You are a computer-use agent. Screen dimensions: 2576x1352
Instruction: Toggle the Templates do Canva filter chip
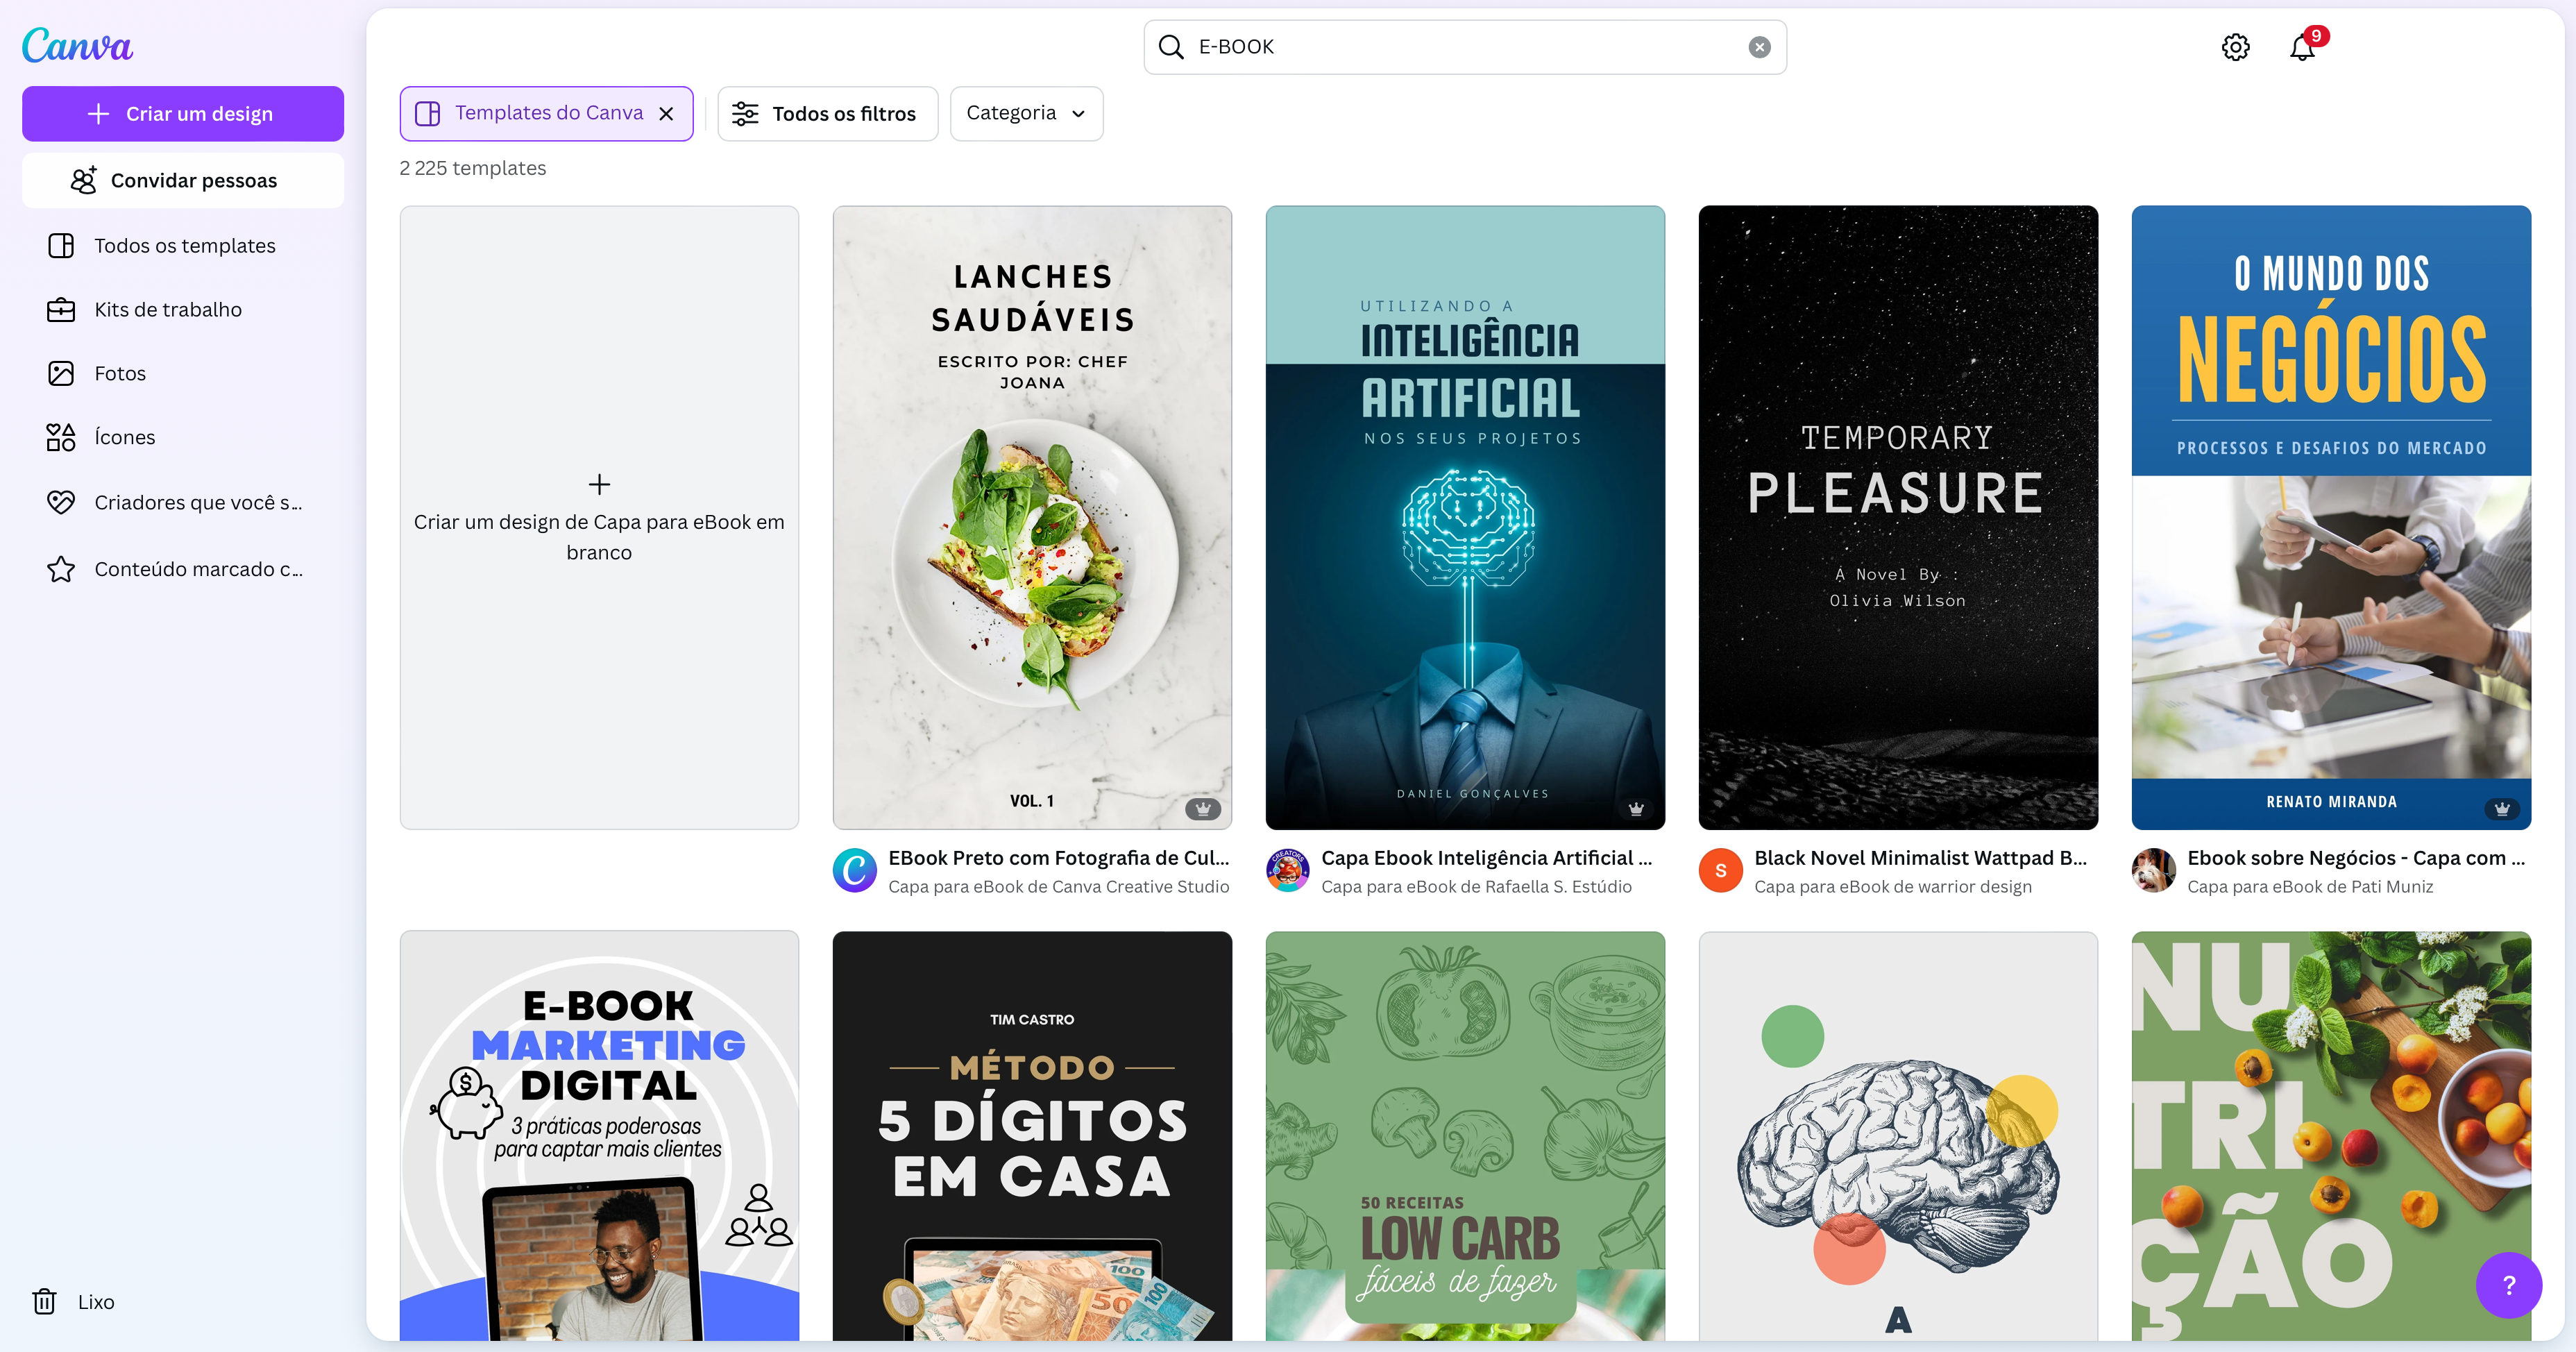(x=546, y=114)
